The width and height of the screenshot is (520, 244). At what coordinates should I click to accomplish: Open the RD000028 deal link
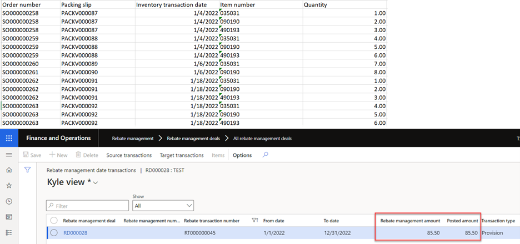pyautogui.click(x=75, y=233)
